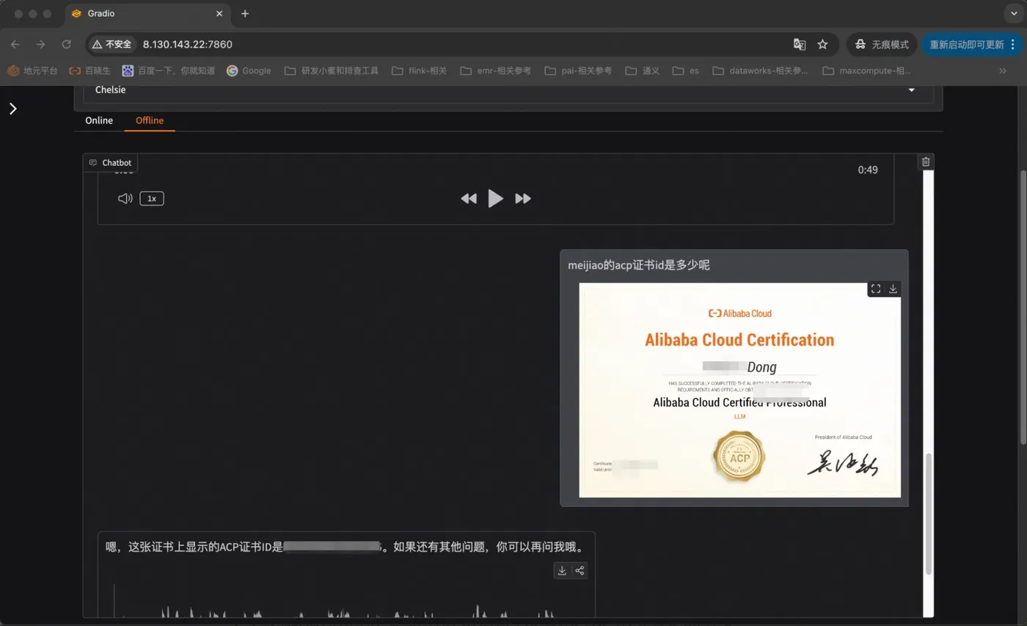Clear chat with trash icon

[x=926, y=161]
